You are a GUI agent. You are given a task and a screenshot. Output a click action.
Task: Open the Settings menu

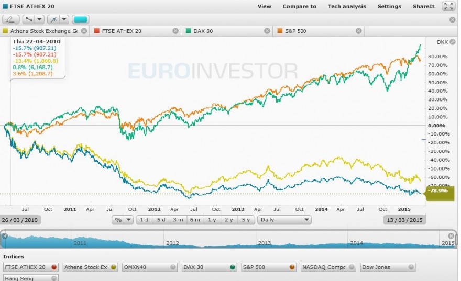click(x=389, y=6)
